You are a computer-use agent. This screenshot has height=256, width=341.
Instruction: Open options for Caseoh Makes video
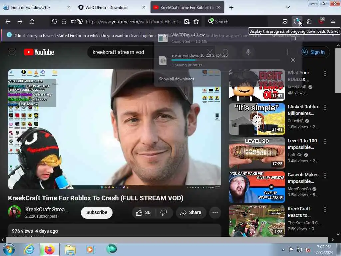tap(325, 175)
